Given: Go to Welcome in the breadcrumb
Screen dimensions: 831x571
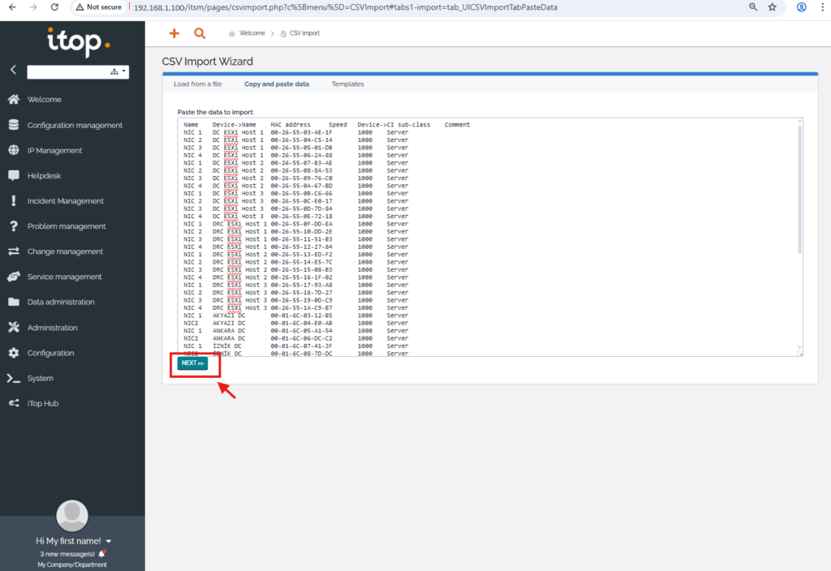Looking at the screenshot, I should pyautogui.click(x=252, y=34).
